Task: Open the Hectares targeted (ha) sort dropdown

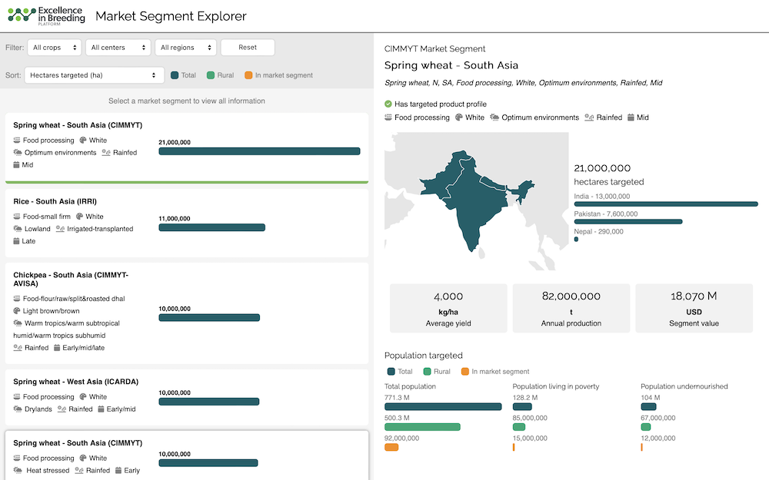Action: [x=93, y=75]
